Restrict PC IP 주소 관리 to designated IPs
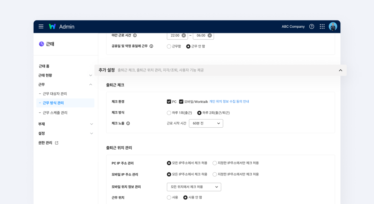Viewport: 374px width, 204px height. 215,163
